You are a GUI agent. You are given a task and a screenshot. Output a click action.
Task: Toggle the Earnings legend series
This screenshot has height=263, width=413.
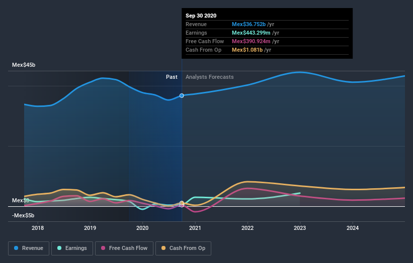point(72,248)
